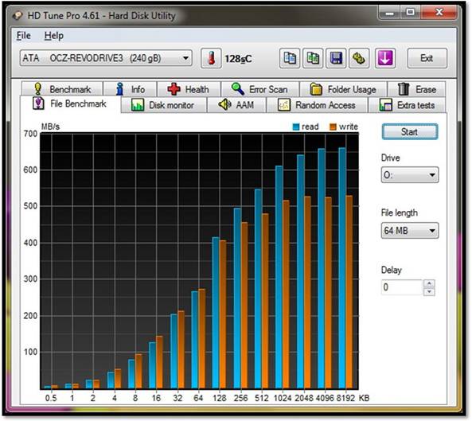Click the 1024 label on the x-axis
472x421 pixels.
(x=283, y=398)
